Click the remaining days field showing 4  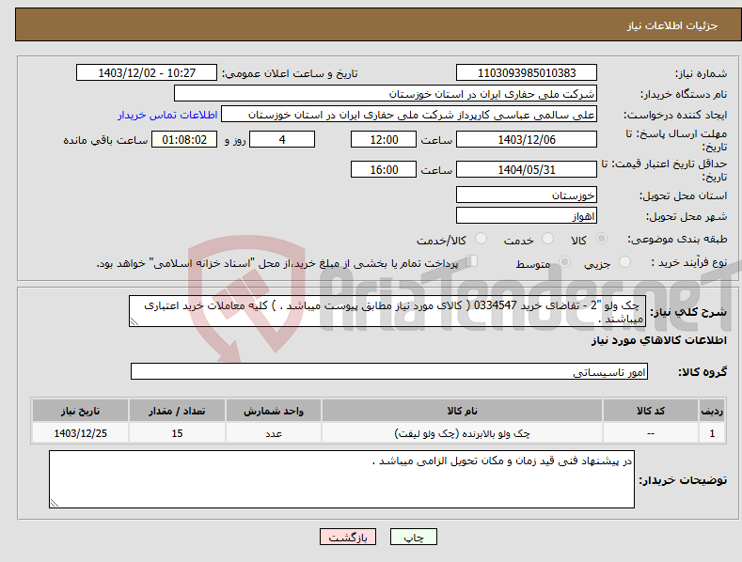click(x=282, y=139)
